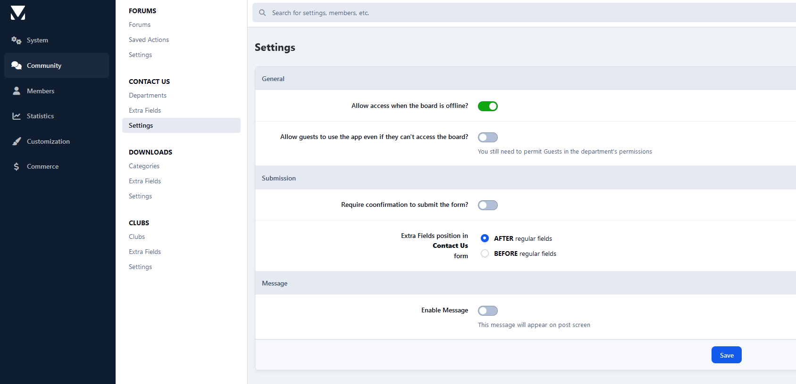Open Departments under Contact Us

coord(148,95)
